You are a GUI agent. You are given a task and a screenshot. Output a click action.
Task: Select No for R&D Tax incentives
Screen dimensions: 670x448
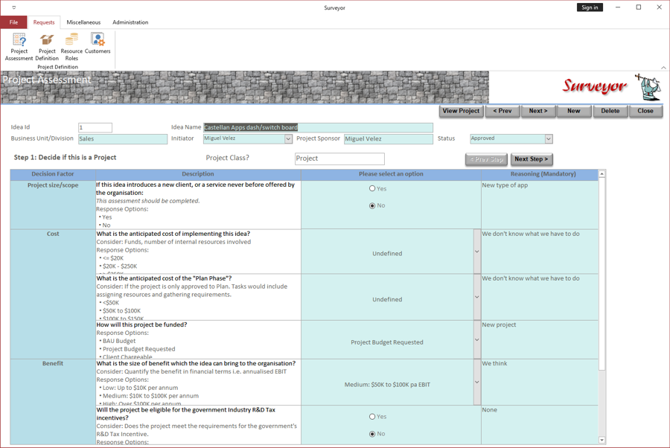[x=372, y=434]
